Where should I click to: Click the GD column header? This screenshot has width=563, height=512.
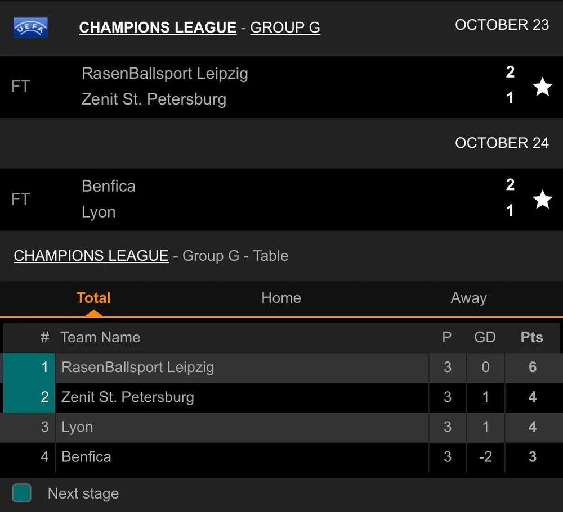click(x=485, y=337)
